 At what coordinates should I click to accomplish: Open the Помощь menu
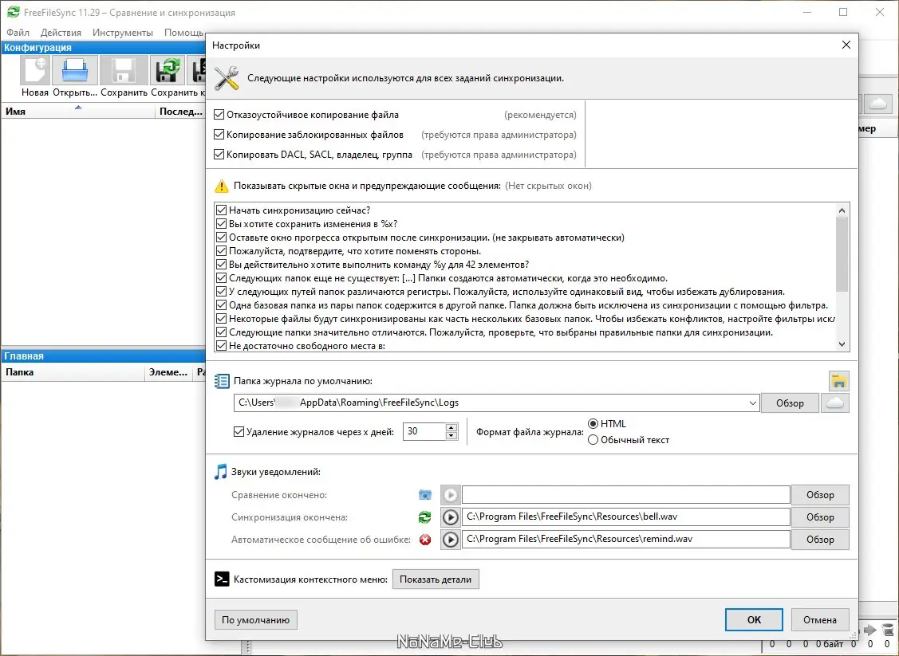pyautogui.click(x=183, y=33)
